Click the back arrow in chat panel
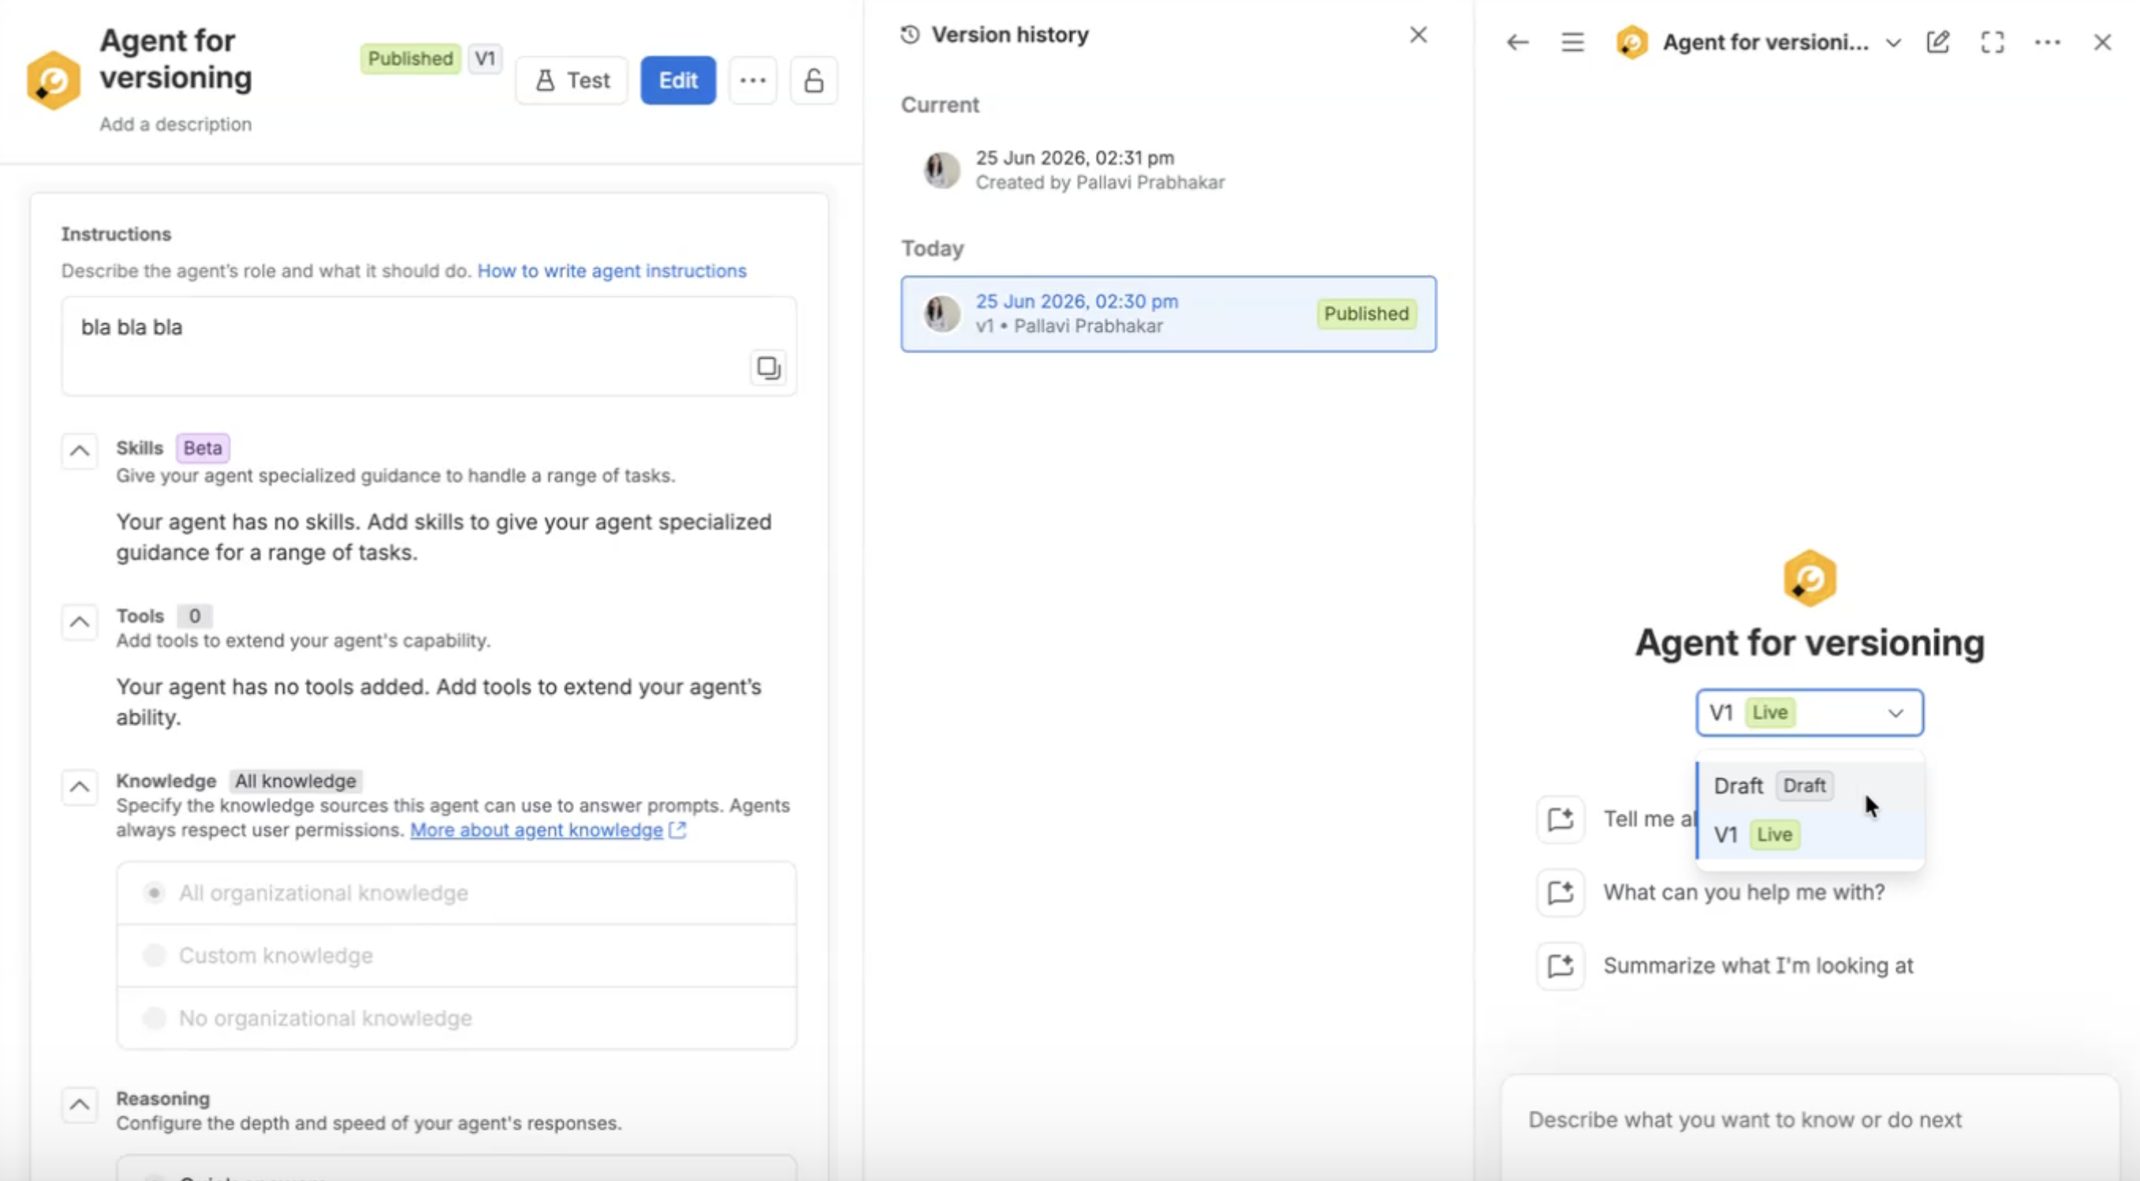Image resolution: width=2140 pixels, height=1181 pixels. coord(1518,43)
